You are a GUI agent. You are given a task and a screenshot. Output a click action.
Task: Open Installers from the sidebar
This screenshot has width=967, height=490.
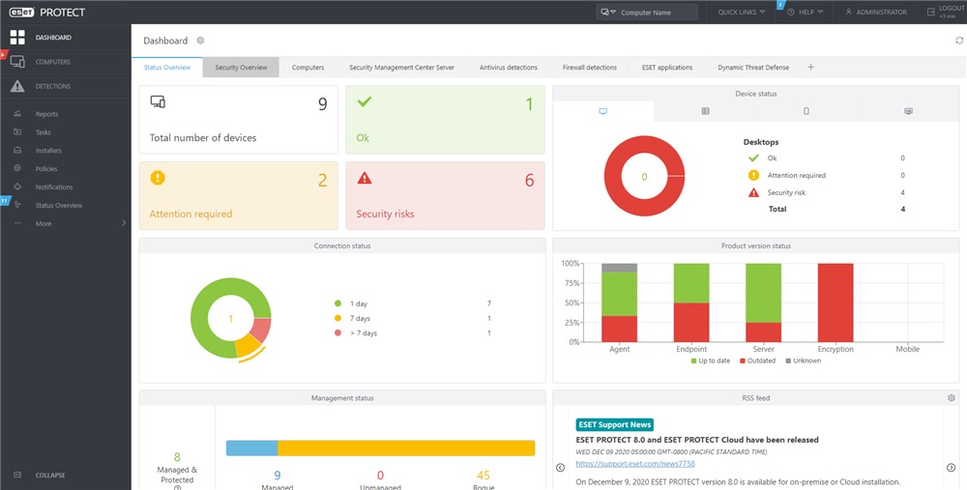[48, 151]
